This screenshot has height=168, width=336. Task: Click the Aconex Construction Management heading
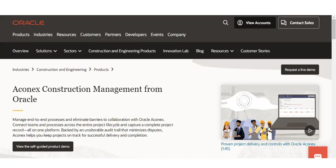point(87,94)
